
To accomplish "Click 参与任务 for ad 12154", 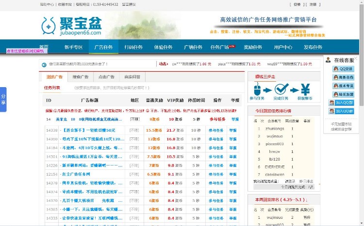I will (216, 174).
